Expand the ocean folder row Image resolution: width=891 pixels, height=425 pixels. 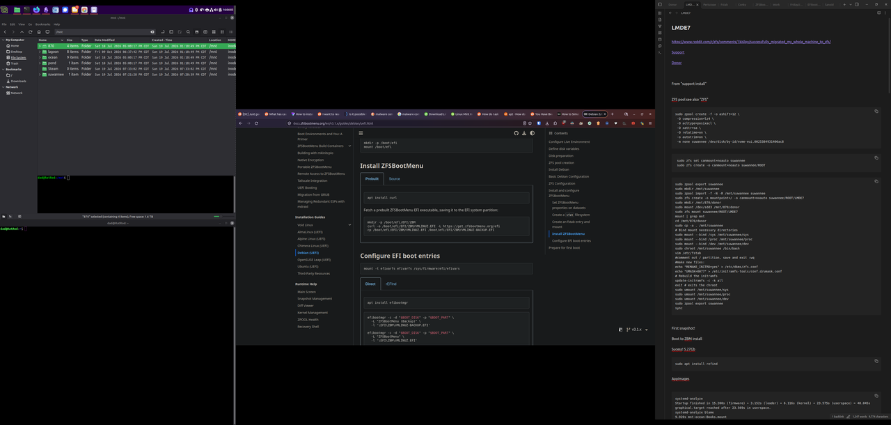click(40, 57)
